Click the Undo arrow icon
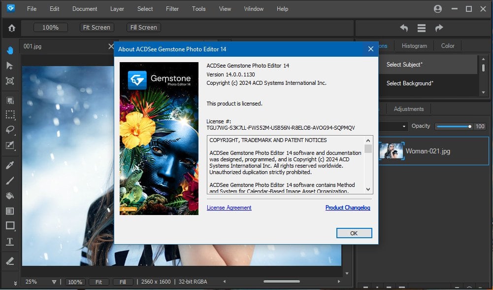493x290 pixels. click(x=404, y=28)
